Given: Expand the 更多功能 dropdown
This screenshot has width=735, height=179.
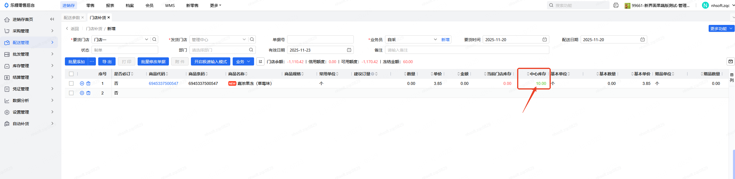Looking at the screenshot, I should click(722, 28).
